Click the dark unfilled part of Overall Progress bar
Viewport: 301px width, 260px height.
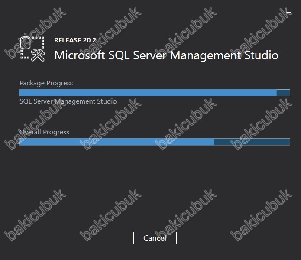click(x=252, y=142)
